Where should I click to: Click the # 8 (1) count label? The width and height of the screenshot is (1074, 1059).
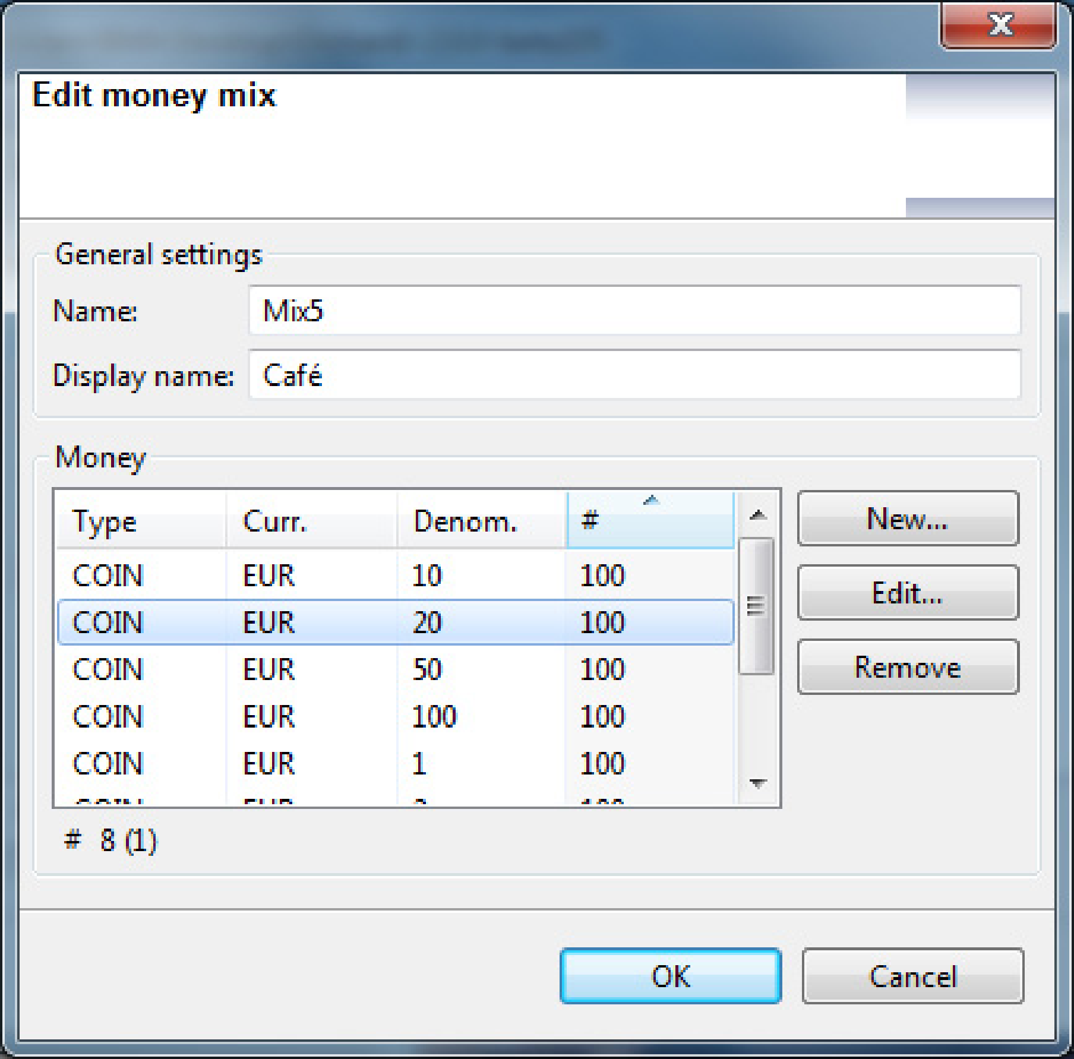point(110,844)
